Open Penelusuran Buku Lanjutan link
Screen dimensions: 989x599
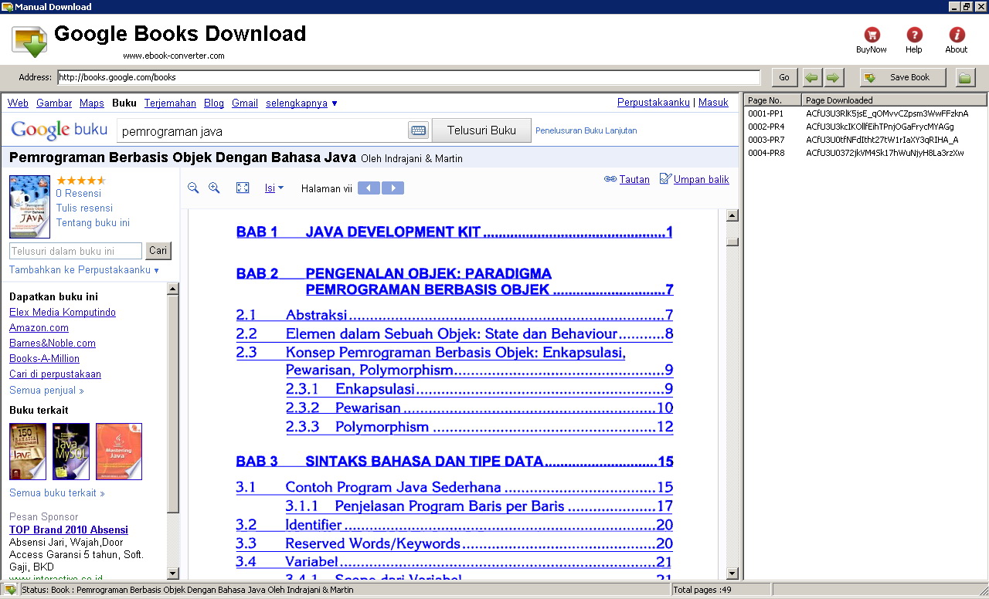point(586,130)
